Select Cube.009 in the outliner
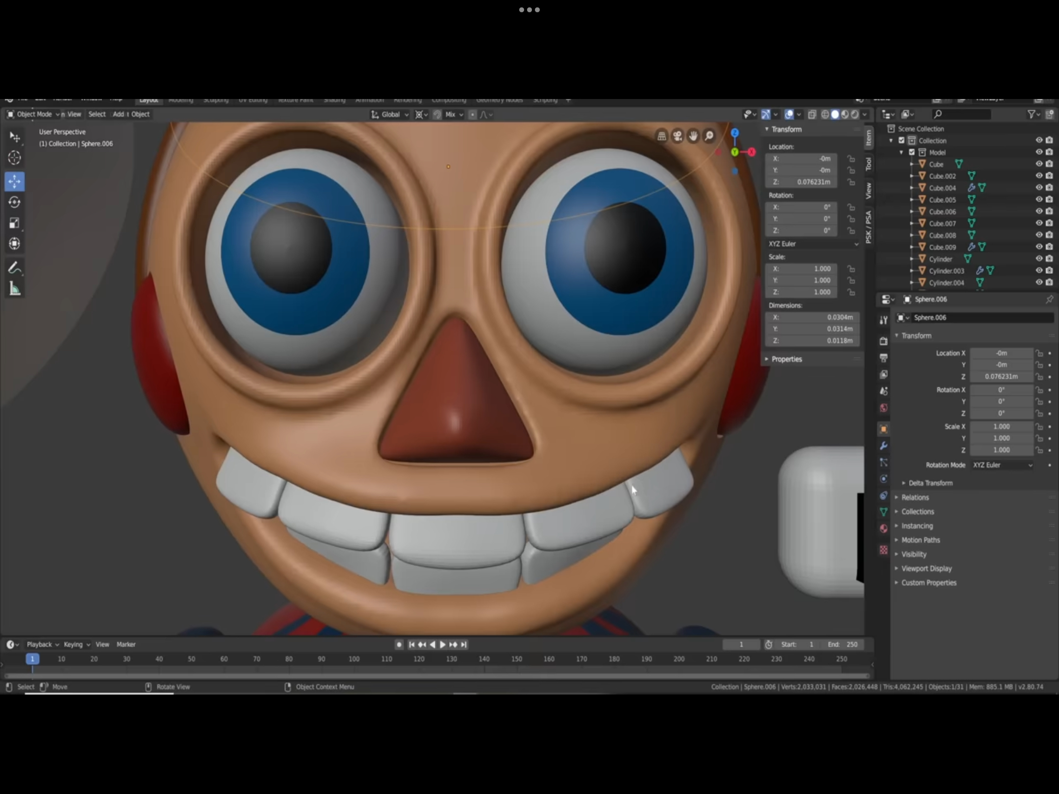Viewport: 1059px width, 794px height. coord(942,247)
